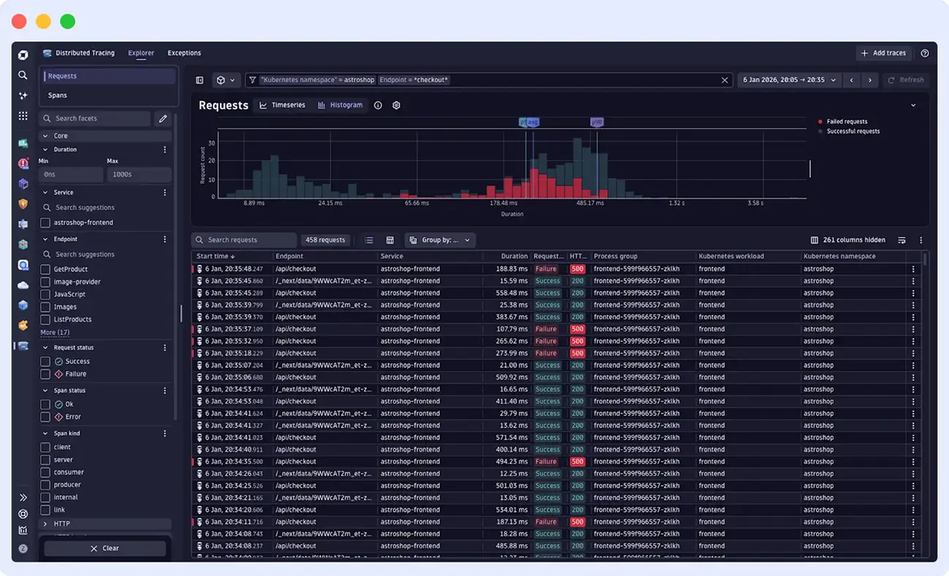Click the Add traces button
Viewport: 949px width, 576px height.
tap(883, 53)
